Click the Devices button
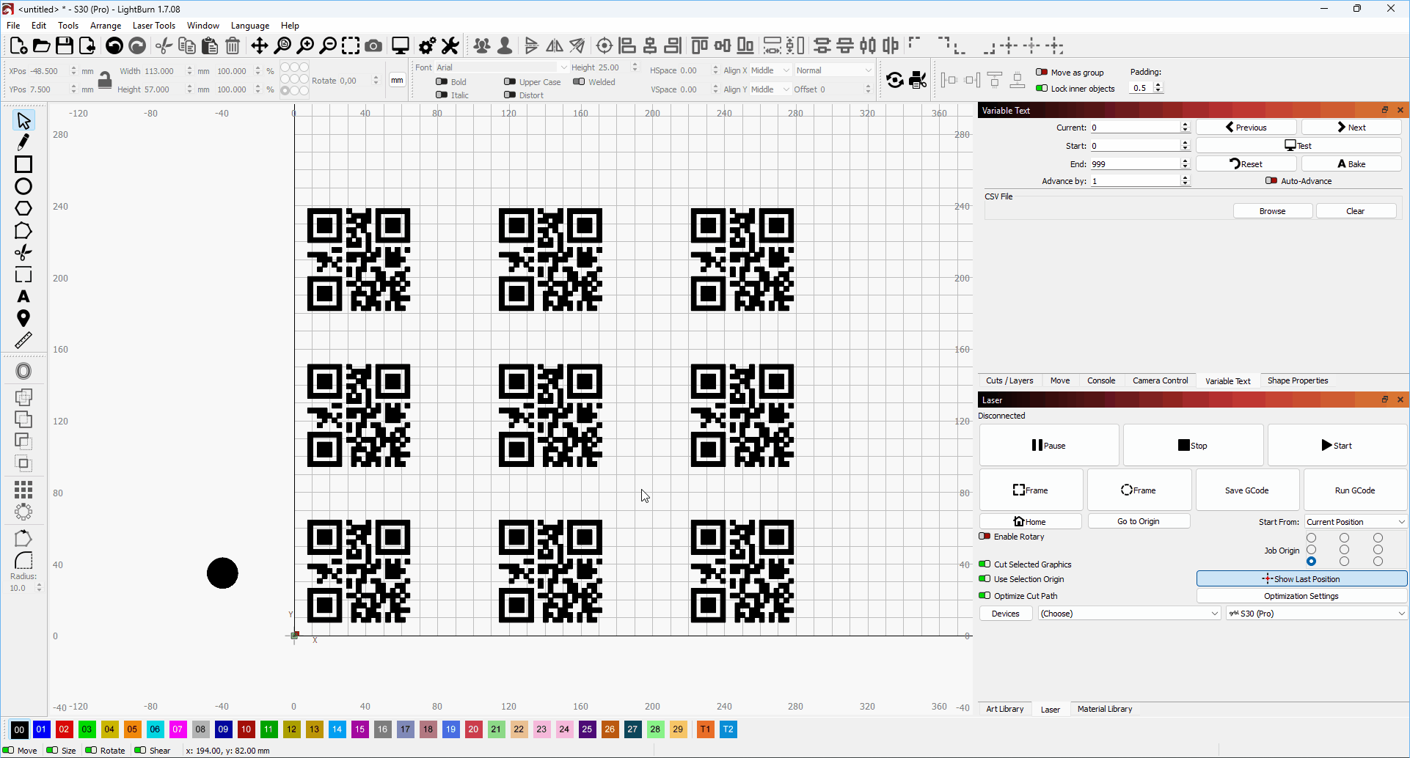This screenshot has height=758, width=1410. tap(1006, 614)
